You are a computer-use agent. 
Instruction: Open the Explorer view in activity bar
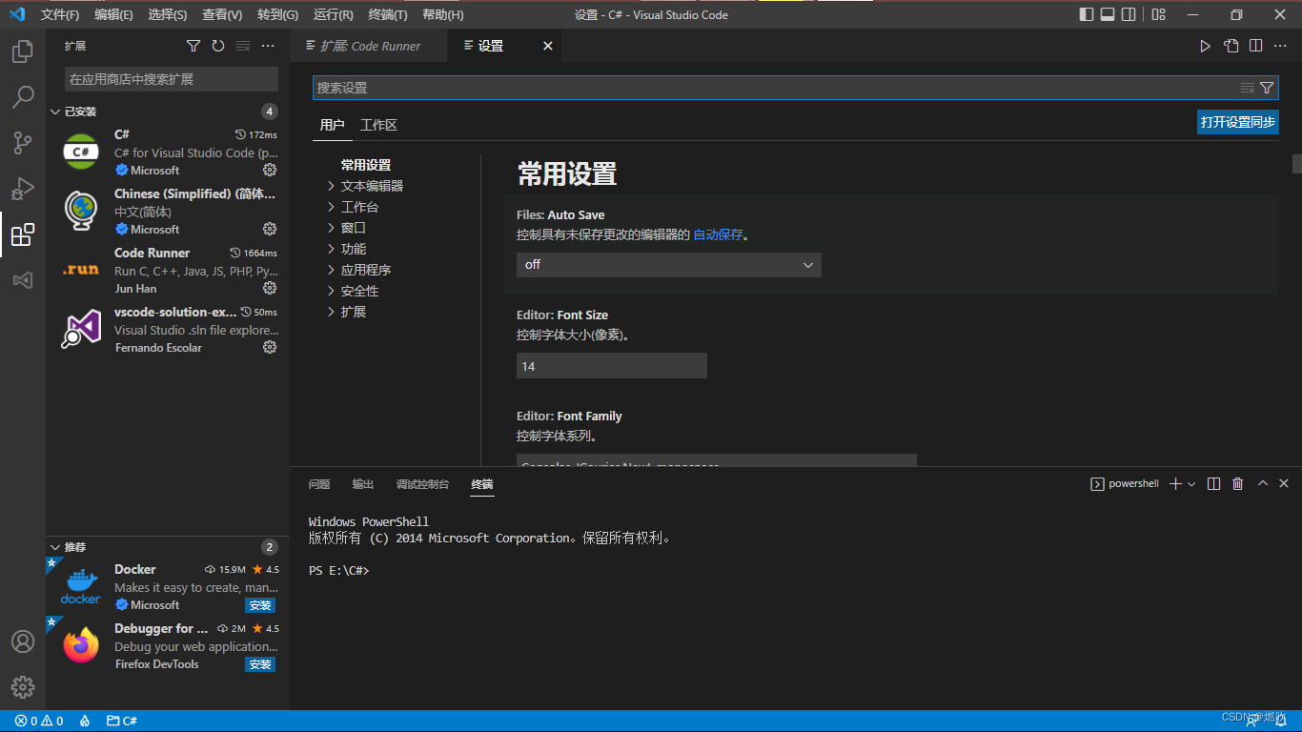point(23,51)
